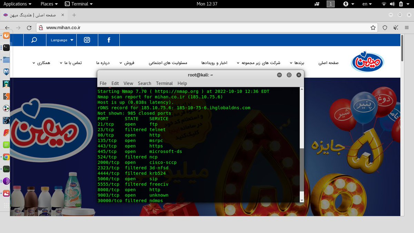Launch Chrome from the dock
The height and width of the screenshot is (233, 414).
click(x=6, y=157)
